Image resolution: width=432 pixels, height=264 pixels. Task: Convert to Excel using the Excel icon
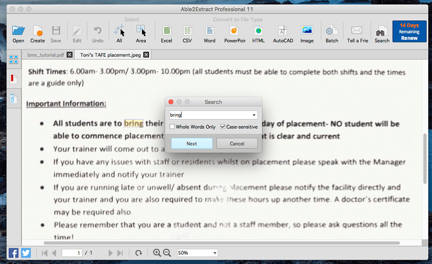tap(166, 31)
